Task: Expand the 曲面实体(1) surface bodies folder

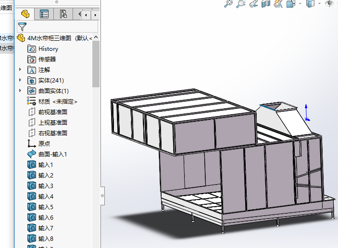Action: coord(20,91)
